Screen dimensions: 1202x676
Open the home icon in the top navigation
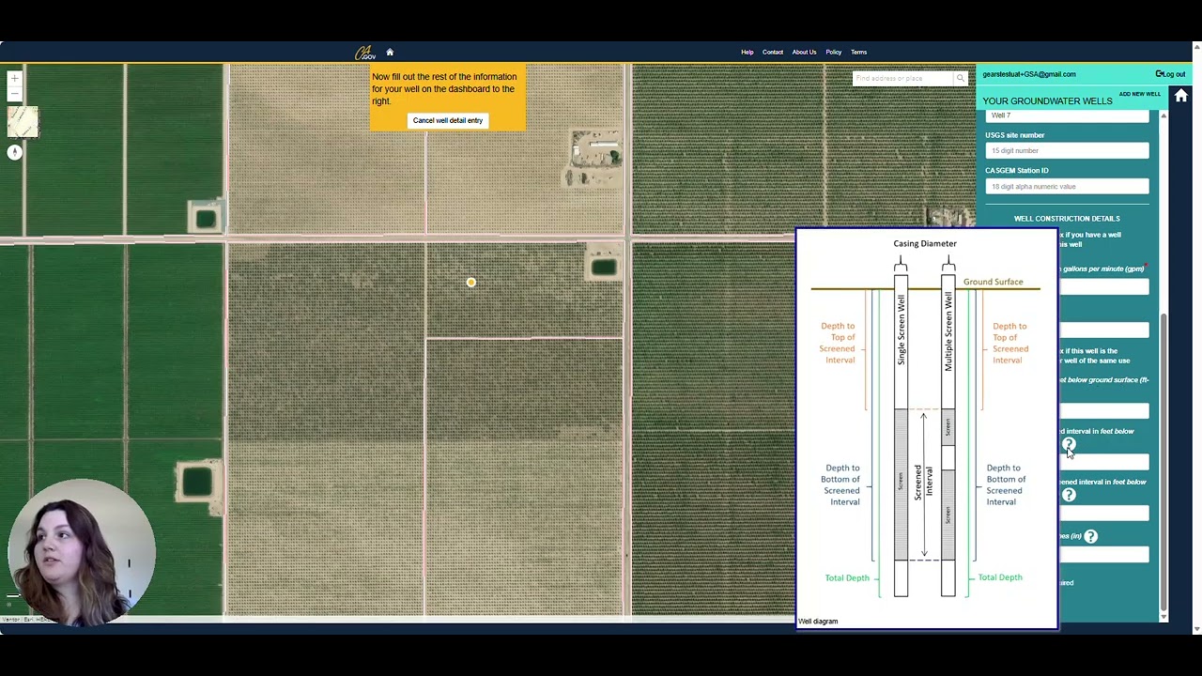tap(390, 53)
